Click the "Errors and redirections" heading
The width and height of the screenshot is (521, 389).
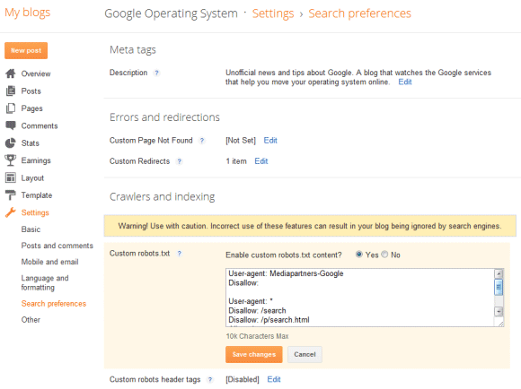tap(164, 117)
